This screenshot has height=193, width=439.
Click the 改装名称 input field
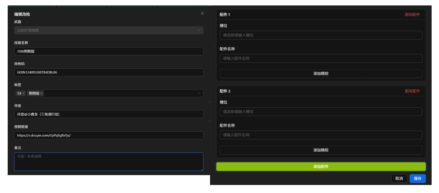pyautogui.click(x=109, y=51)
